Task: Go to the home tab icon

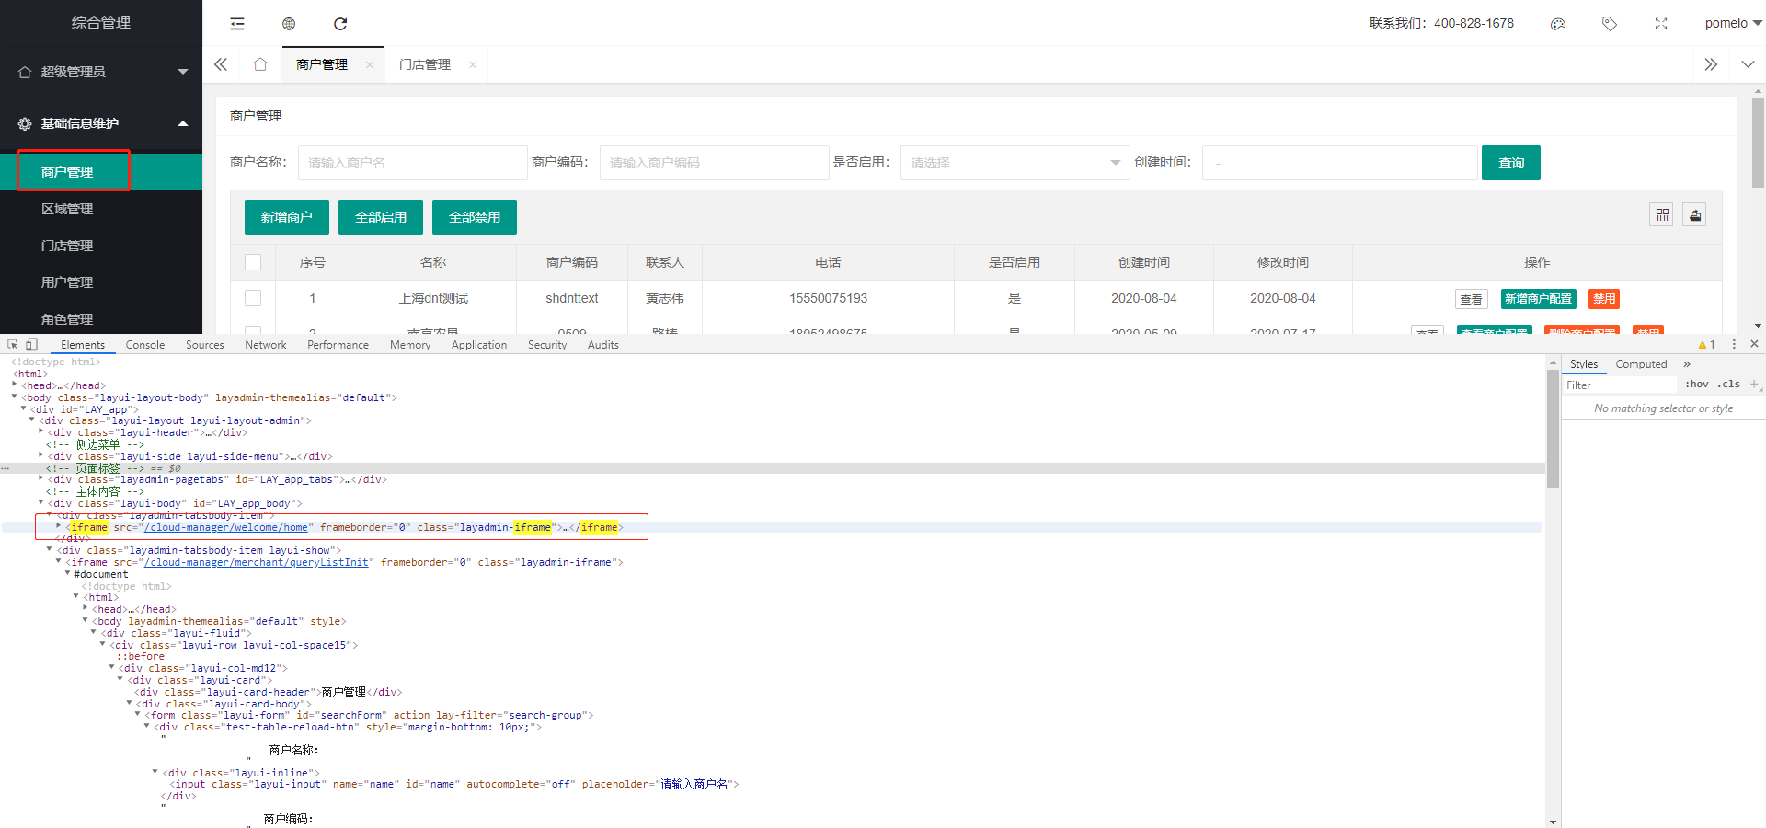Action: [260, 64]
